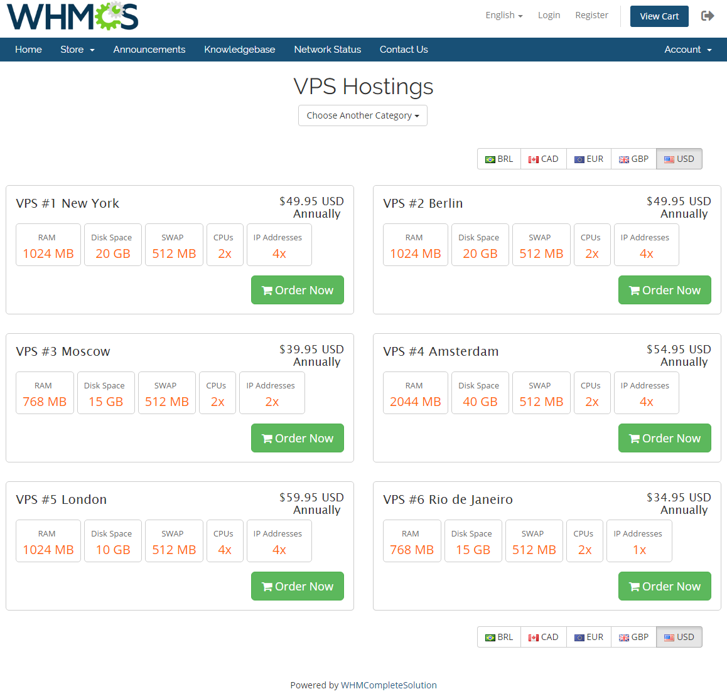Screen dimensions: 727x694
Task: Select GBP currency in top currency bar
Action: [x=633, y=159]
